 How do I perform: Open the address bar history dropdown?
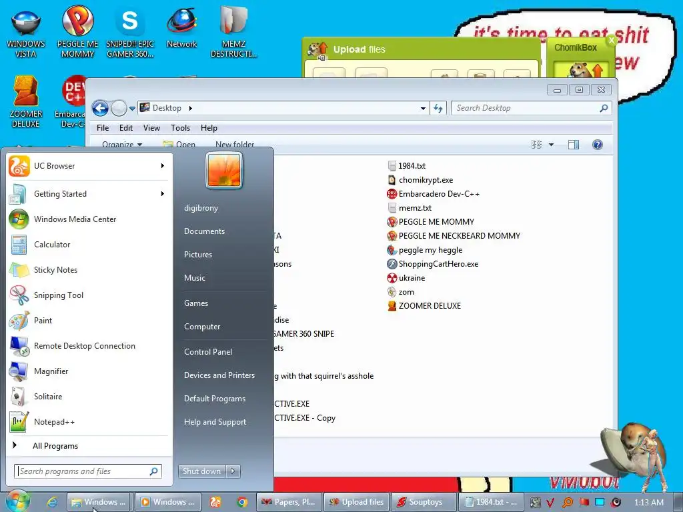[423, 109]
